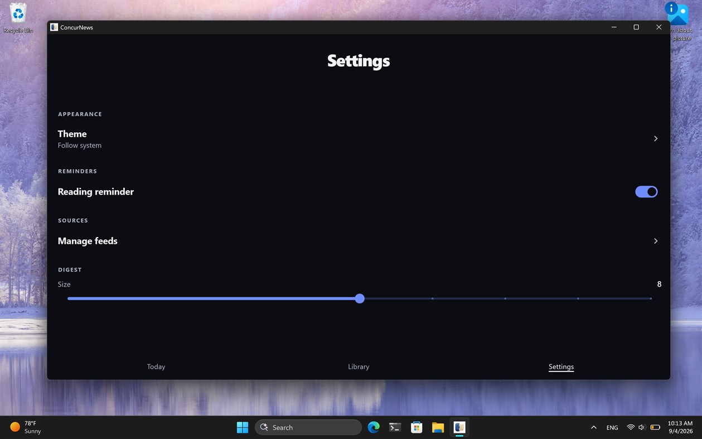This screenshot has width=702, height=439.
Task: Click the digest Size slider thumb
Action: [360, 298]
